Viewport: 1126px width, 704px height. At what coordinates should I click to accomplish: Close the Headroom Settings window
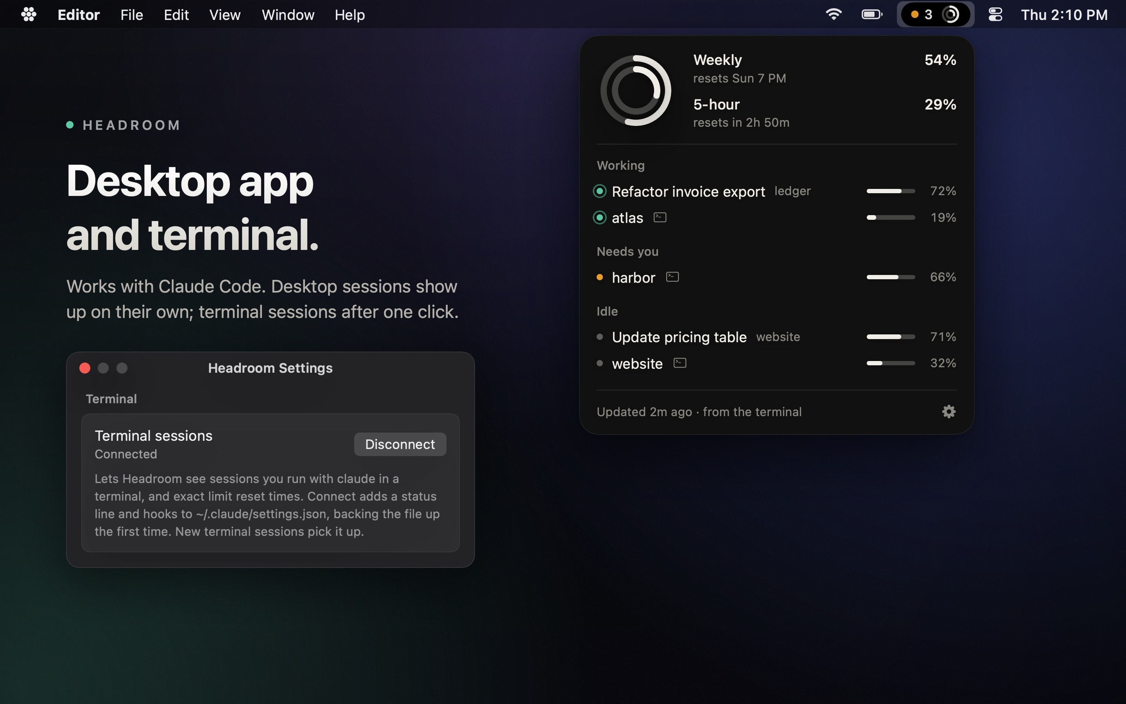click(x=85, y=368)
